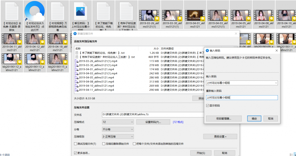Select video kbj20190115_akfms5121 thumbnail in Explorer
The width and height of the screenshot is (296, 156).
pyautogui.click(x=58, y=59)
